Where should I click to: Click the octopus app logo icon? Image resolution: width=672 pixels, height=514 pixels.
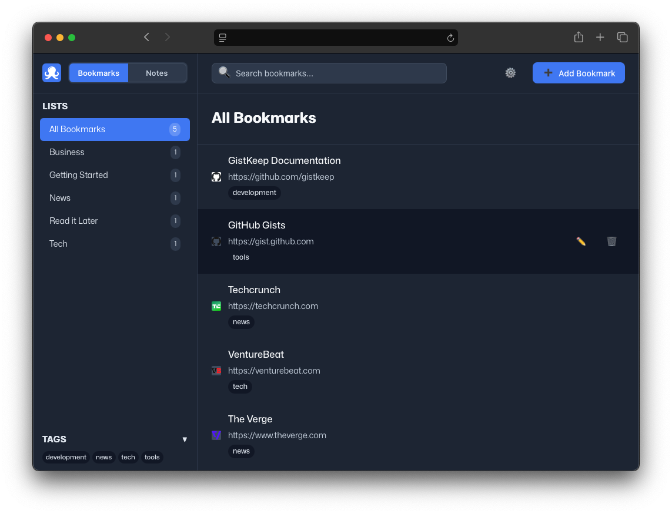pyautogui.click(x=51, y=73)
